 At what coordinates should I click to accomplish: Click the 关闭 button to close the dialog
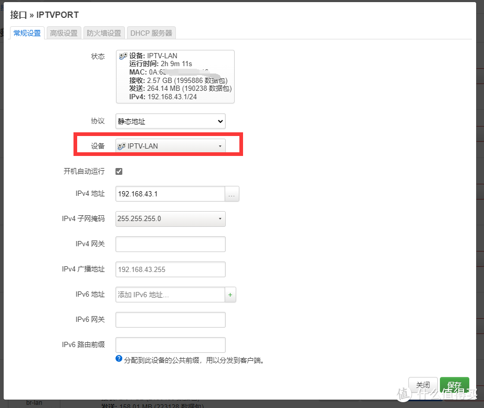click(x=423, y=384)
